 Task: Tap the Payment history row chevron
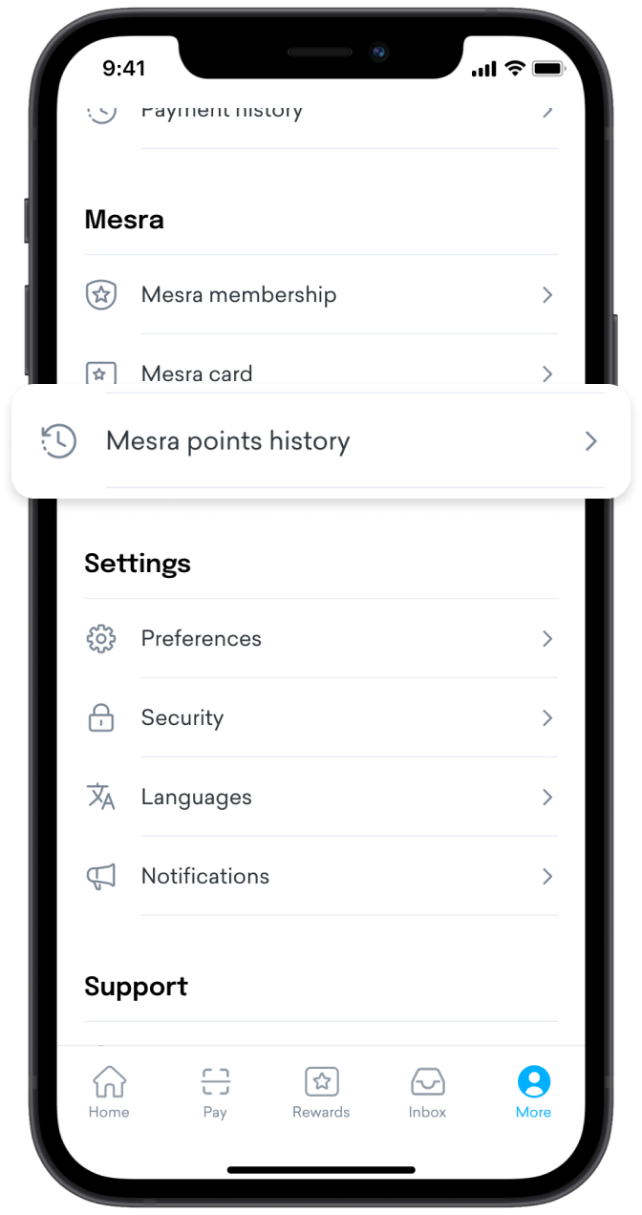[x=547, y=111]
